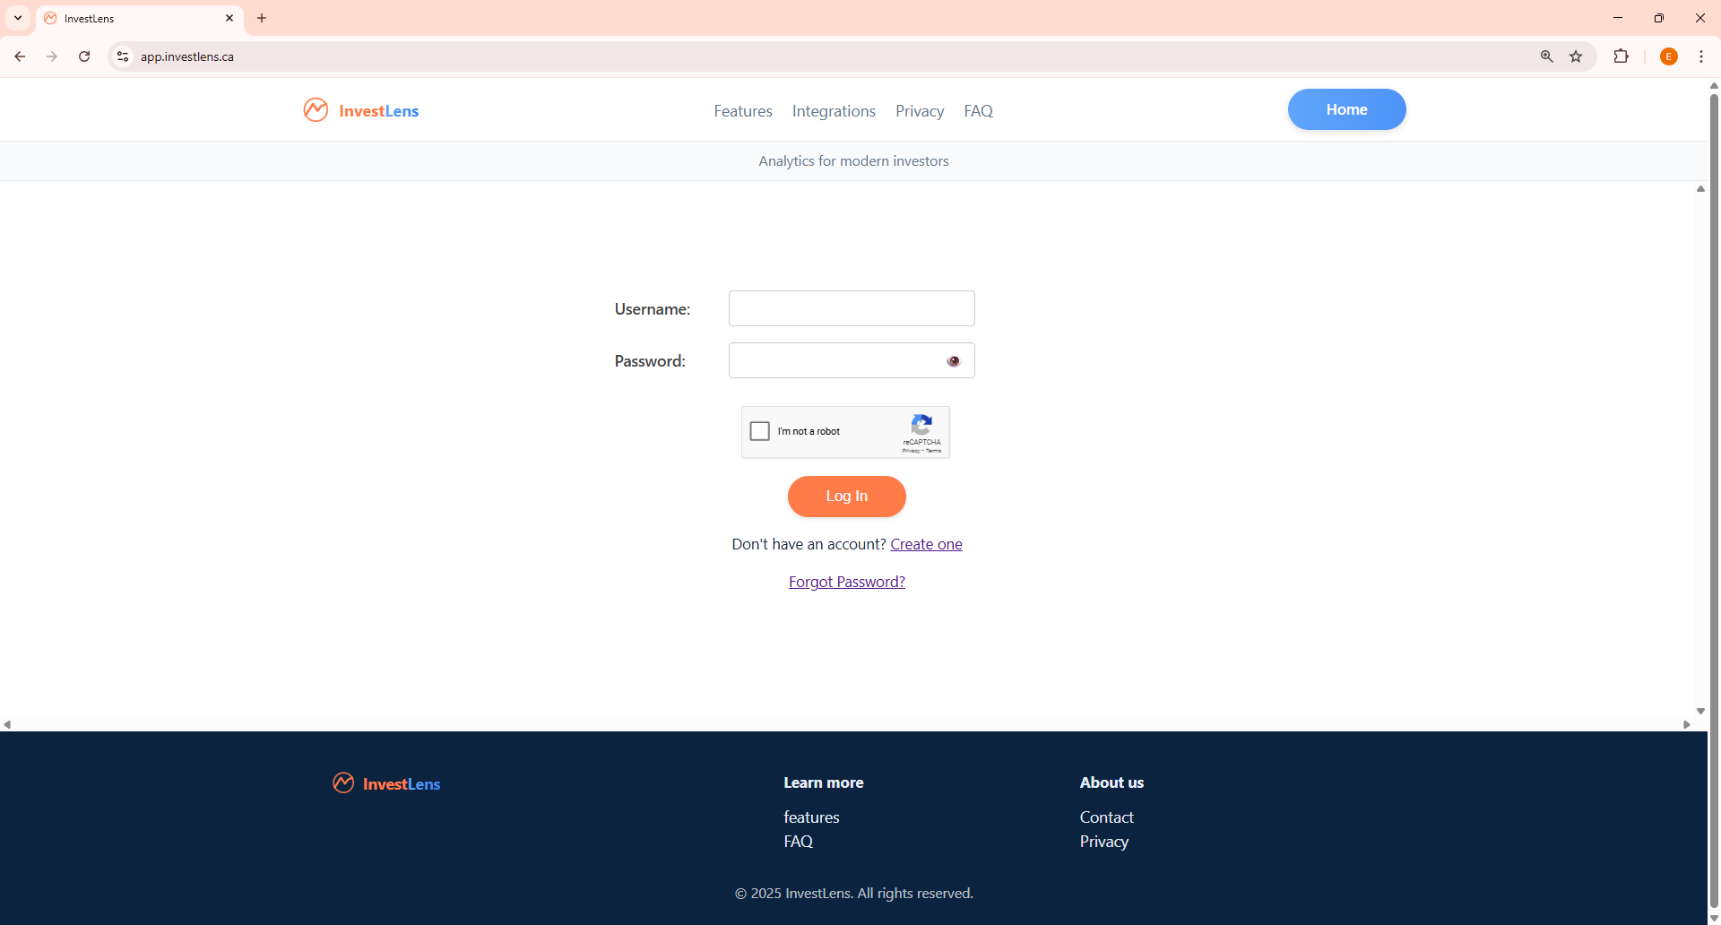Screen dimensions: 1721x925
Task: Open a new browser tab
Action: [262, 18]
